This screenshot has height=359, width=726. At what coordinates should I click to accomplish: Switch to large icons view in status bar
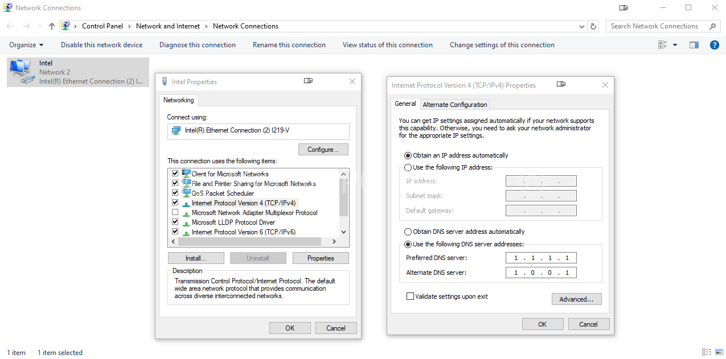(718, 352)
